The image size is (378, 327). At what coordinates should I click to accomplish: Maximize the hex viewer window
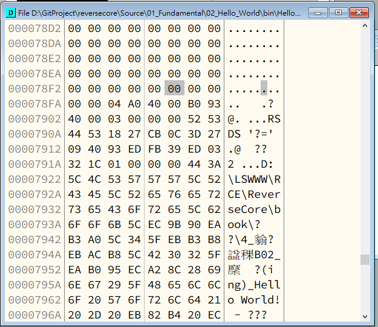[338, 12]
